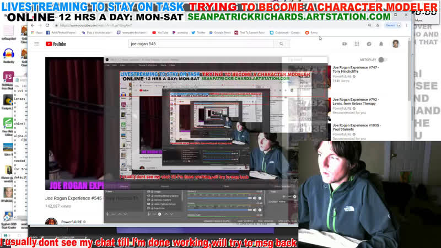
Task: Toggle visibility of the bottom OBS source
Action: [148, 208]
